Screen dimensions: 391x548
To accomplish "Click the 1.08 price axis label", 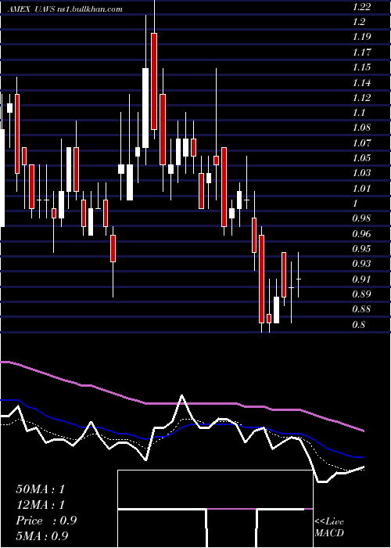I will point(362,127).
